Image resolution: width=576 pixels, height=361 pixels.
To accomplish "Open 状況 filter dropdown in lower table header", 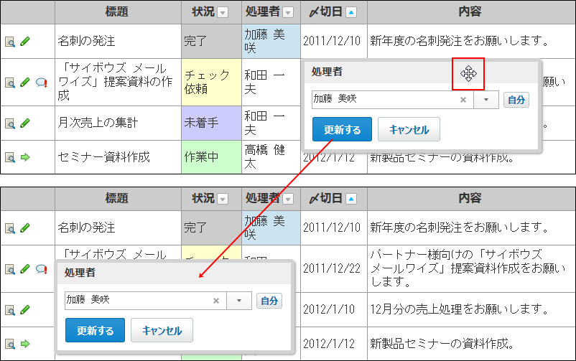I will click(x=222, y=199).
